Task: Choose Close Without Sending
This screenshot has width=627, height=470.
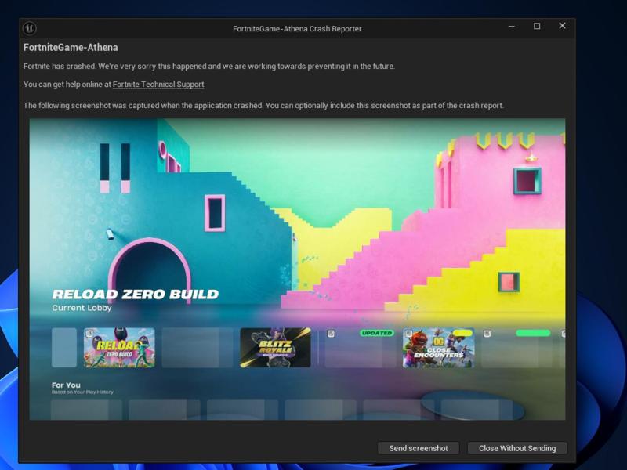Action: (x=517, y=448)
